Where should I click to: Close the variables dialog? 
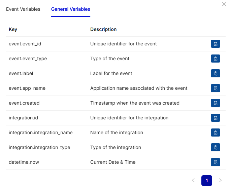pyautogui.click(x=224, y=4)
